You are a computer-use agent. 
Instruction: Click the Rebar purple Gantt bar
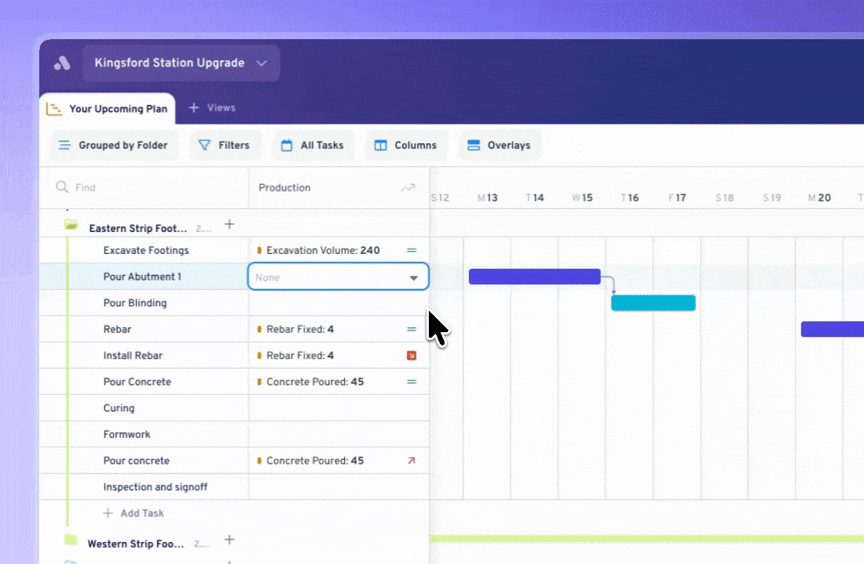[x=832, y=329]
